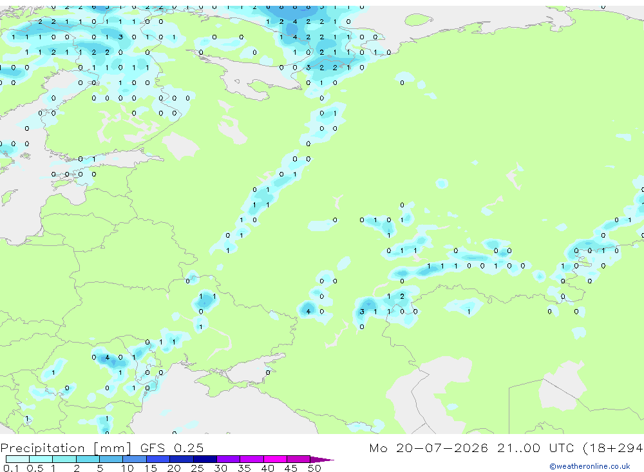Click the '20' legend scale label

(174, 468)
